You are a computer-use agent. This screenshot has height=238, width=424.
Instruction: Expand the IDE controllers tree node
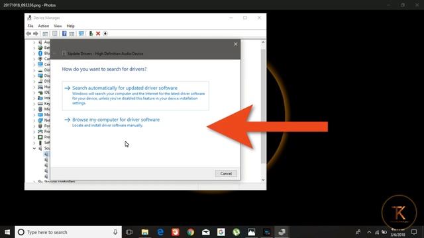point(34,93)
